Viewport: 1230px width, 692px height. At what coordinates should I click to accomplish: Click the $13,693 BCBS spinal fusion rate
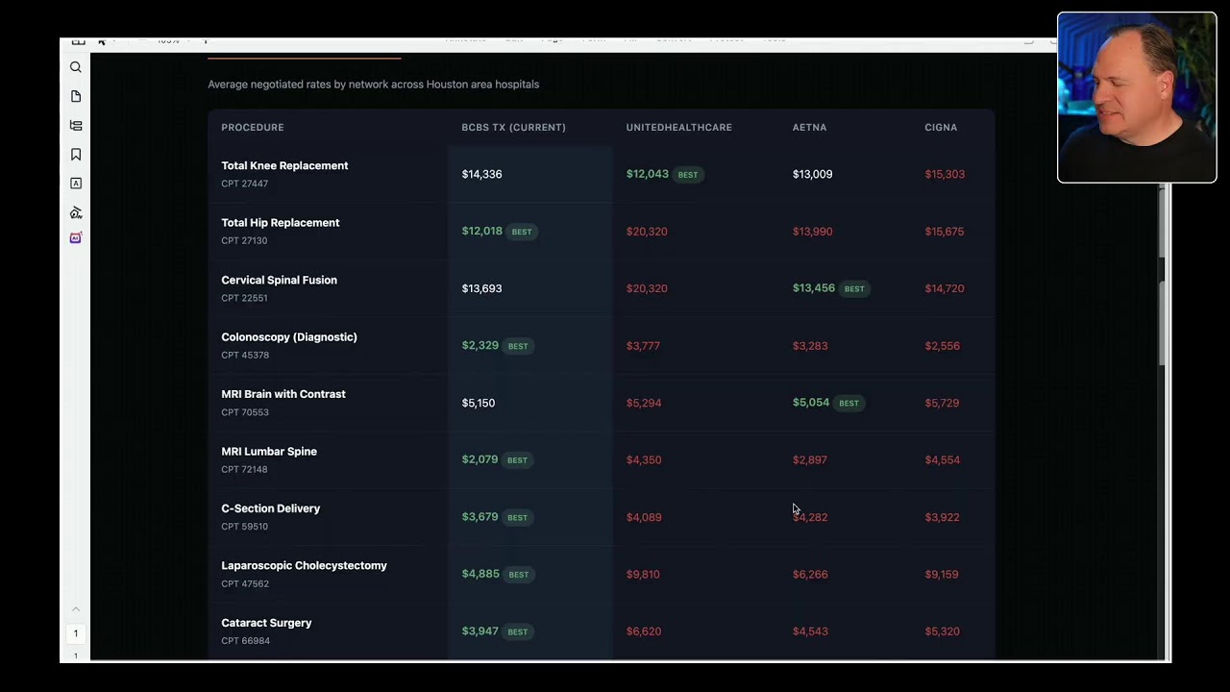[x=481, y=288]
